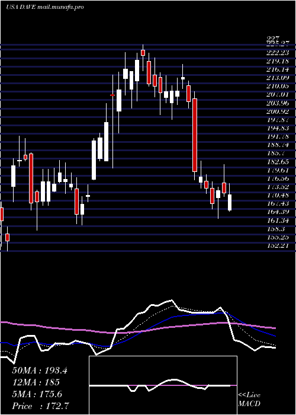
Task: Click the 216.14 price axis label
Action: tap(277, 69)
